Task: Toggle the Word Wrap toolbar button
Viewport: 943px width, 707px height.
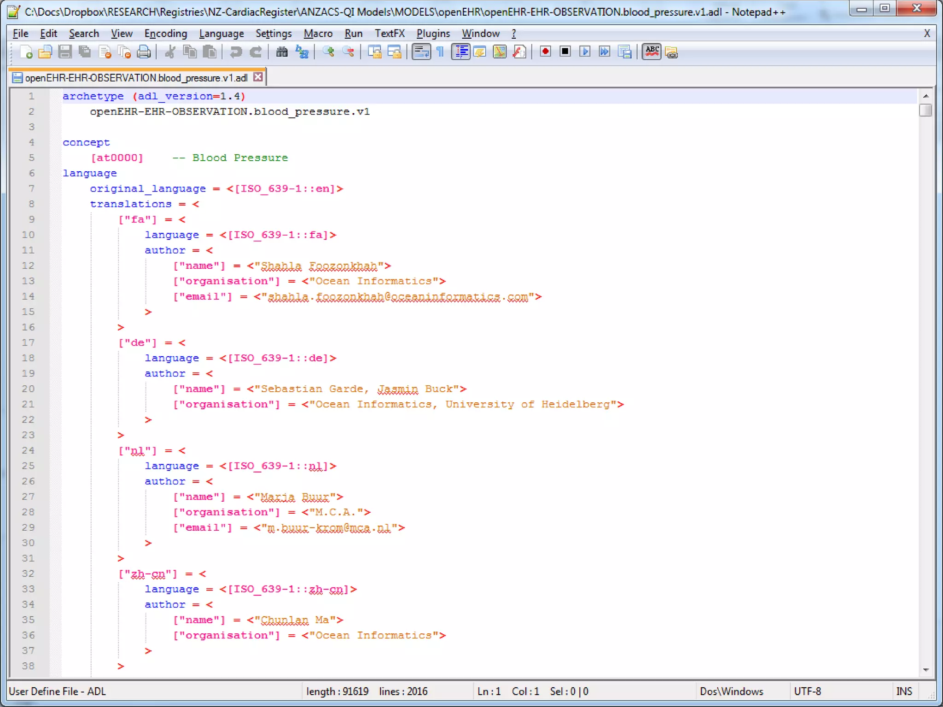Action: [x=421, y=52]
